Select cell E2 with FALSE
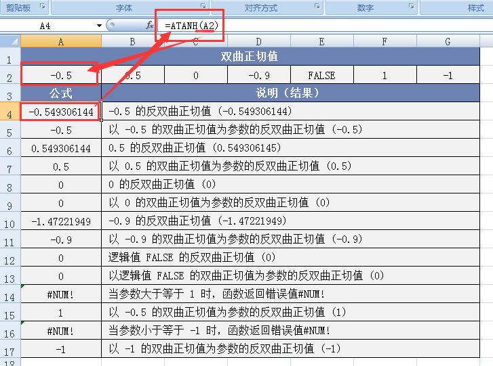The width and height of the screenshot is (493, 366). coord(322,75)
